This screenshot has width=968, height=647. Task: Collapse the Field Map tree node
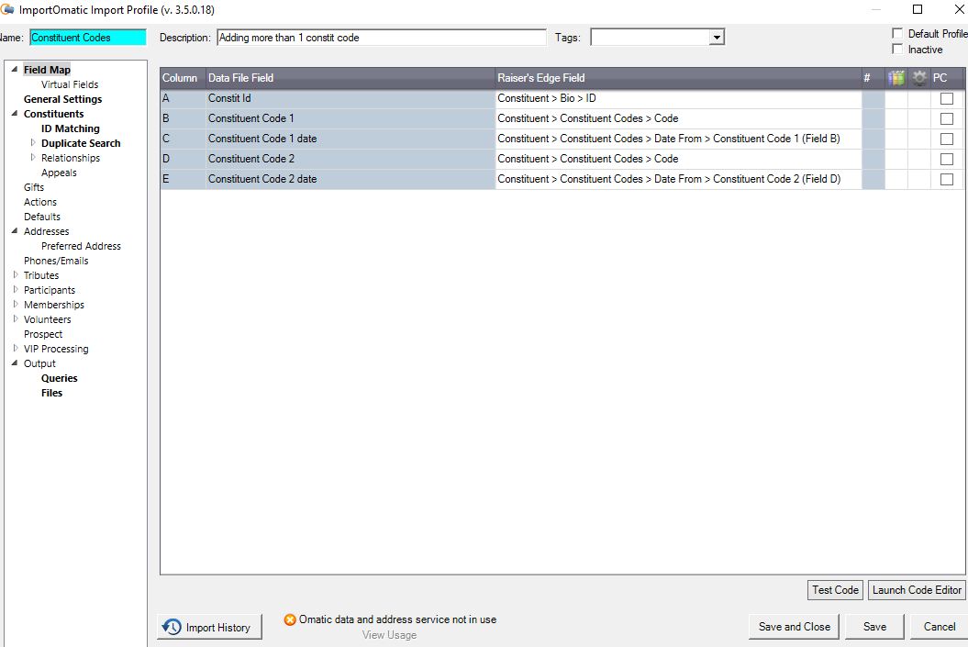coord(13,69)
